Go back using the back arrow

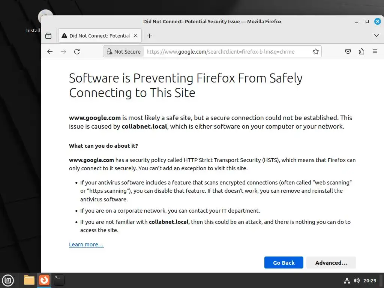pyautogui.click(x=50, y=52)
